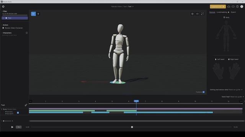
Task: Click the right hand glove graphic
Action: (x=234, y=71)
